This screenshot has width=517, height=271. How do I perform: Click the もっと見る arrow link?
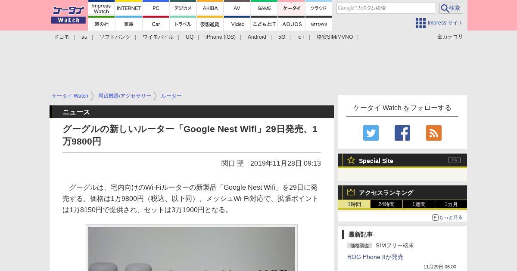447,217
